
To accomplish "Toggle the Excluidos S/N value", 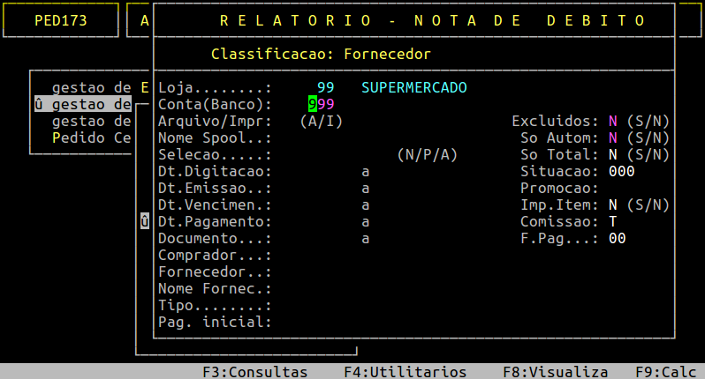I will tap(612, 121).
